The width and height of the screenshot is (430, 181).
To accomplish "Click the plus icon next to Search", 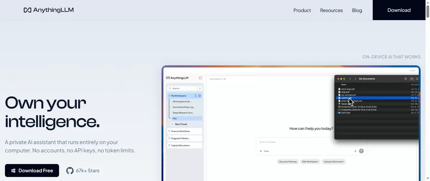I will [200, 88].
